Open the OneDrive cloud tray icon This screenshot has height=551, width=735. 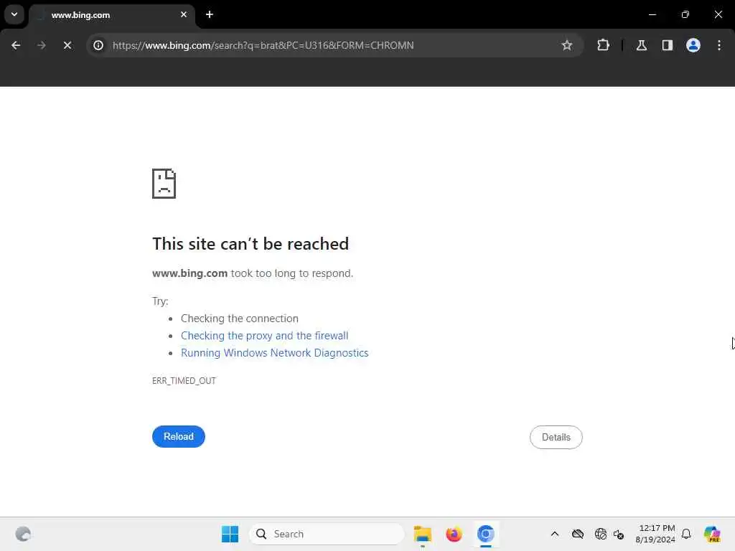click(578, 534)
